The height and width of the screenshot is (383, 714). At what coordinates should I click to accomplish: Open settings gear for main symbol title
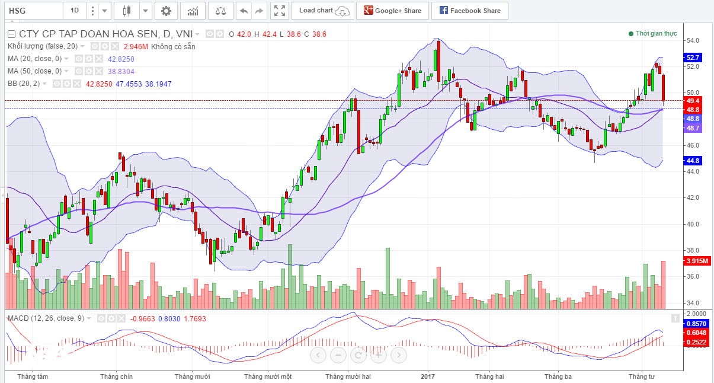coord(220,34)
